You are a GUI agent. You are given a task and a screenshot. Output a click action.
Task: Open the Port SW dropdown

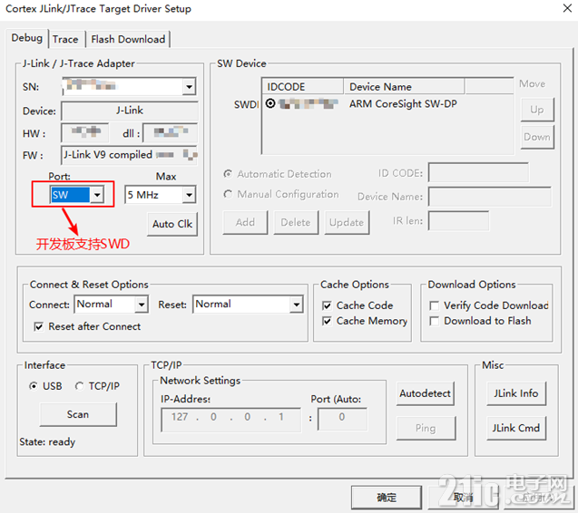click(x=97, y=195)
